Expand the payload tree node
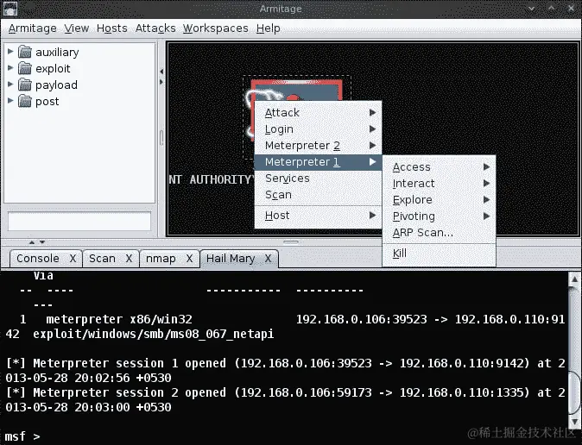Image resolution: width=582 pixels, height=445 pixels. pos(10,85)
